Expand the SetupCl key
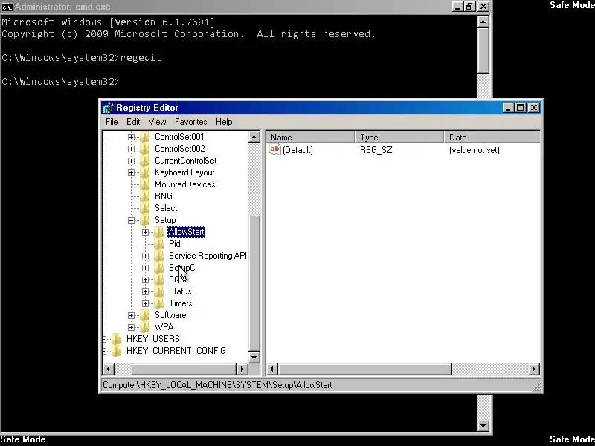The image size is (595, 446). click(x=145, y=268)
